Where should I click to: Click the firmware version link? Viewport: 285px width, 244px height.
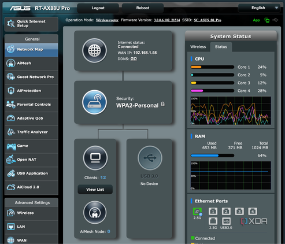coord(167,20)
